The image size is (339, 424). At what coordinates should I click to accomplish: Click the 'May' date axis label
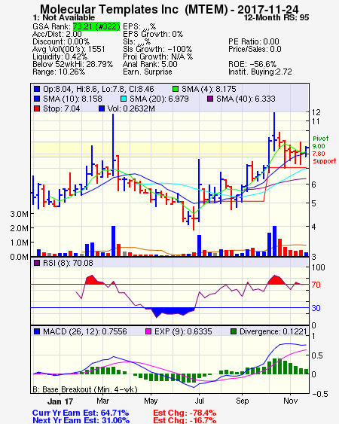[x=151, y=401]
